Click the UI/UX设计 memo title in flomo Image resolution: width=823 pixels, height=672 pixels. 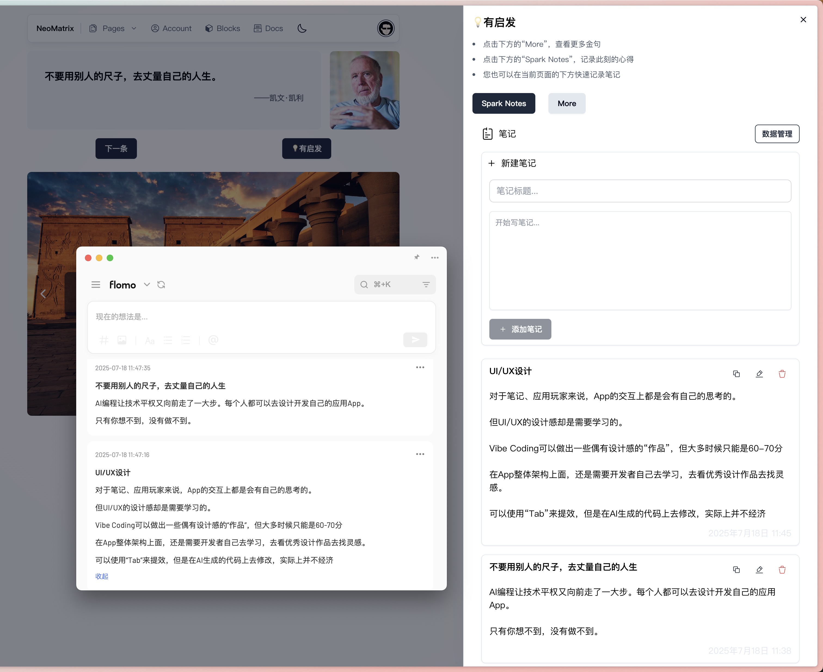pos(113,473)
